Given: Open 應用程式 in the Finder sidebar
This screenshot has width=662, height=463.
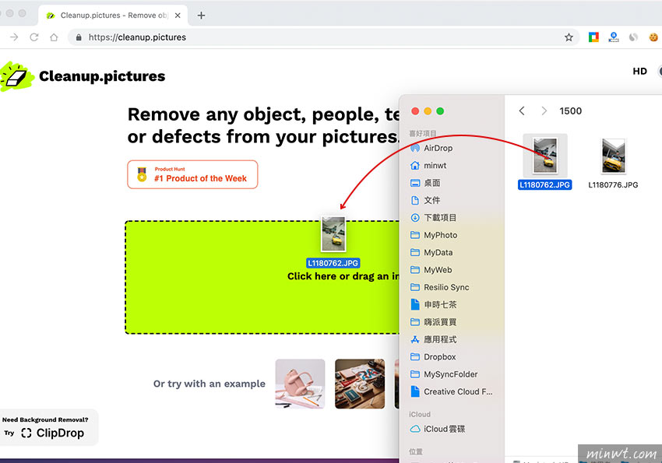Looking at the screenshot, I should (433, 339).
